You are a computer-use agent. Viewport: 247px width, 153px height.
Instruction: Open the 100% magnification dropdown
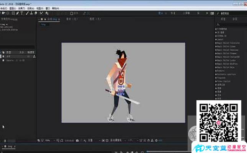click(50, 140)
